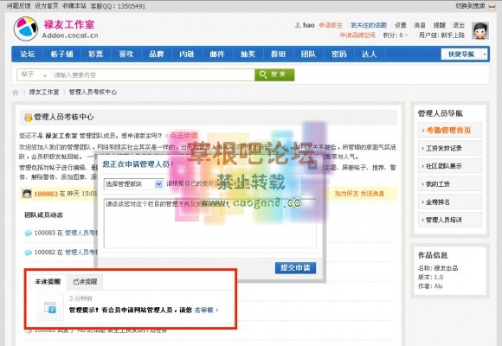The width and height of the screenshot is (502, 346).
Task: Open the 品牌 nav item
Action: 157,54
